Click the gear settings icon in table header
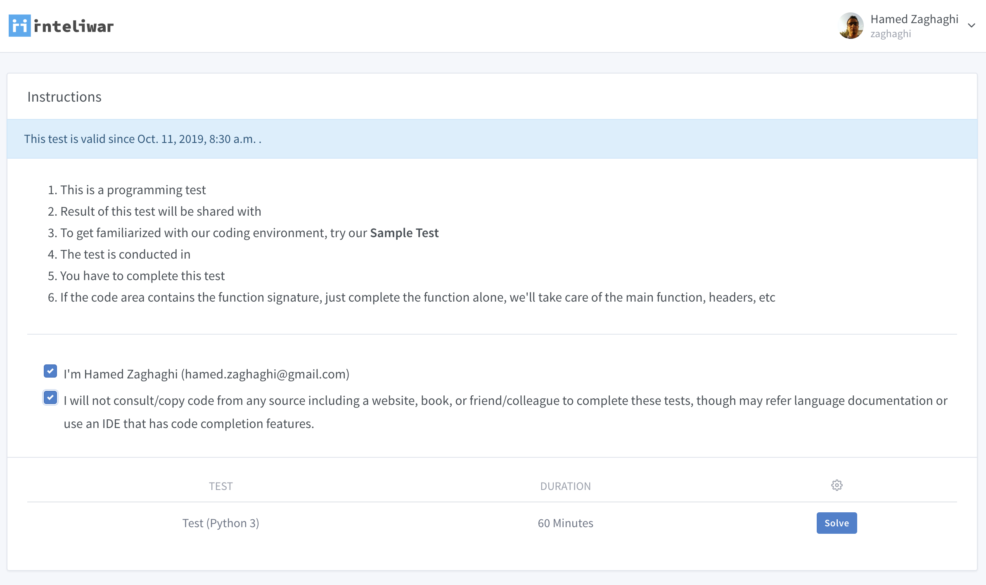986x585 pixels. coord(837,485)
